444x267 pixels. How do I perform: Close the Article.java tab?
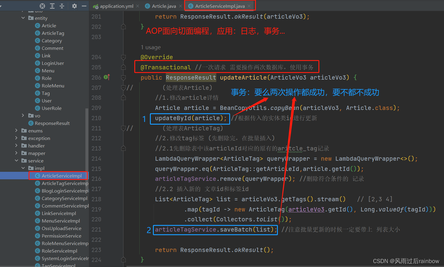click(x=181, y=6)
